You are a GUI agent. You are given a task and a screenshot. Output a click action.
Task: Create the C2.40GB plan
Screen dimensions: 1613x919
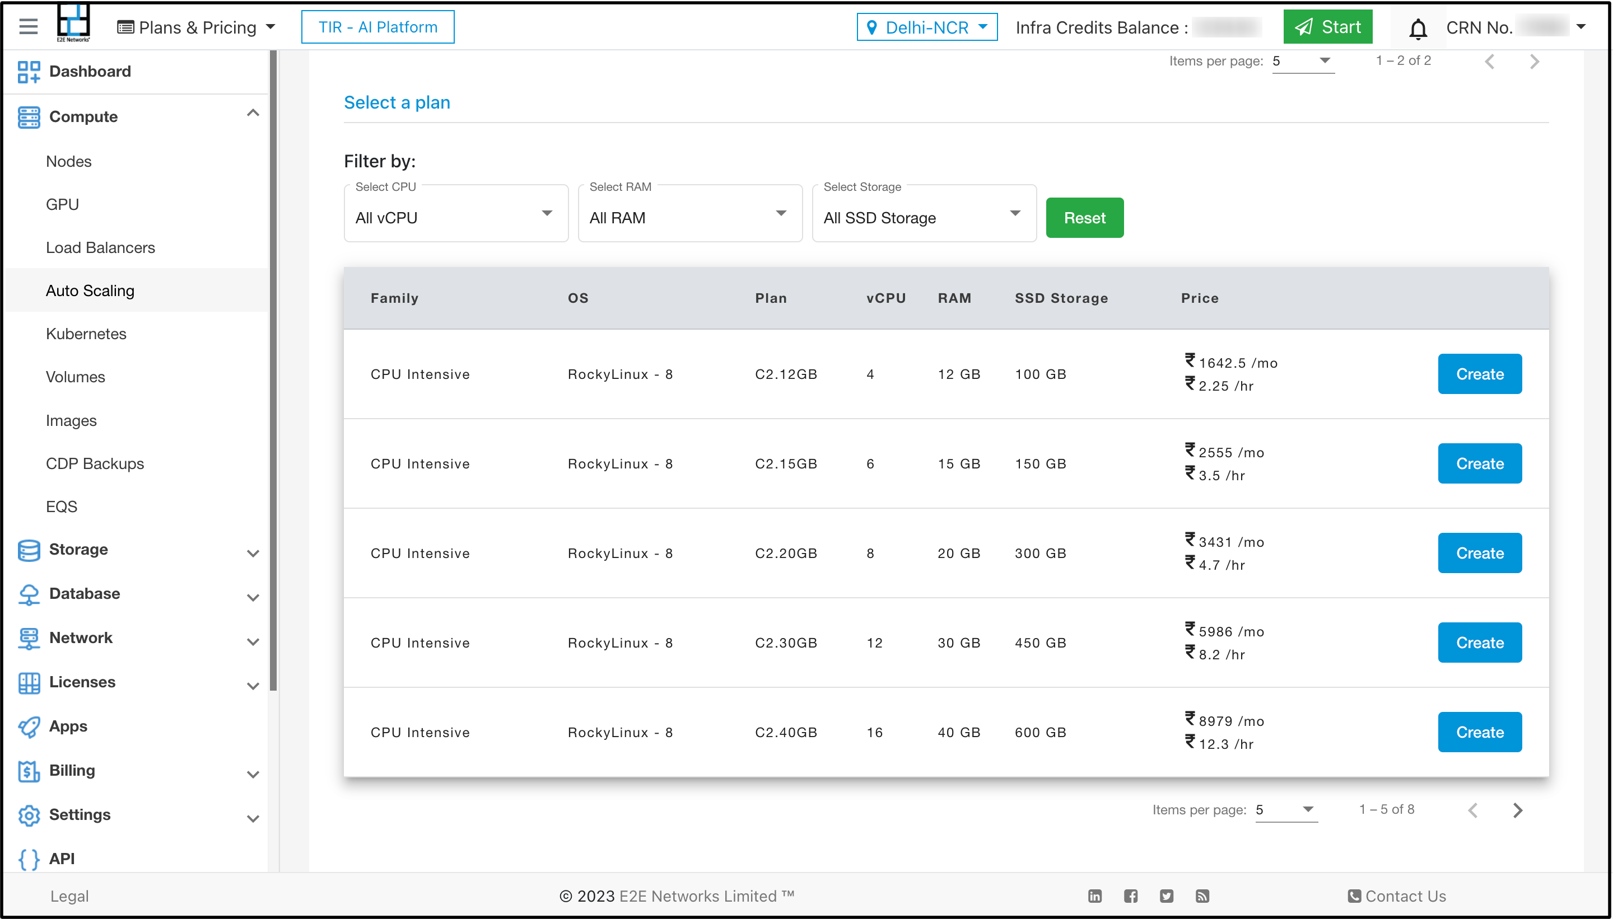pyautogui.click(x=1479, y=732)
